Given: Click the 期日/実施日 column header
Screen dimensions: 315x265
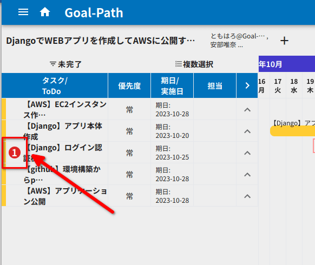Looking at the screenshot, I should tap(172, 85).
